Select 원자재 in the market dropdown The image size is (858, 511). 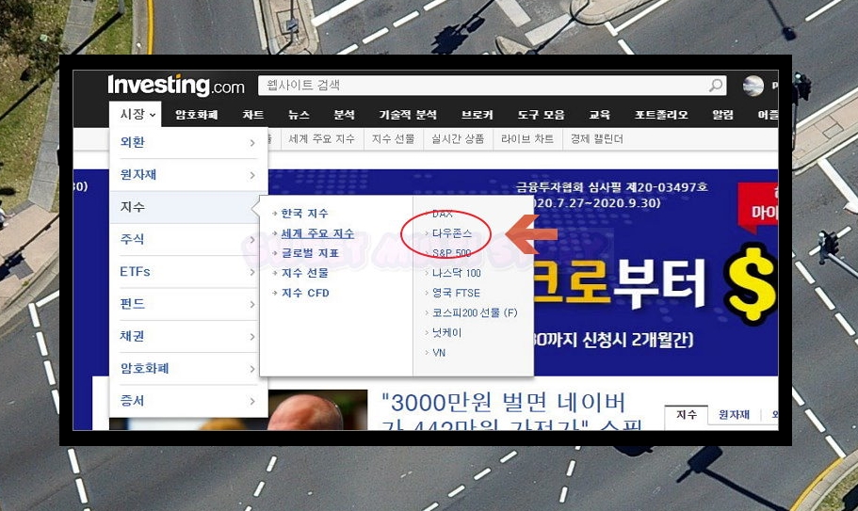tap(138, 174)
